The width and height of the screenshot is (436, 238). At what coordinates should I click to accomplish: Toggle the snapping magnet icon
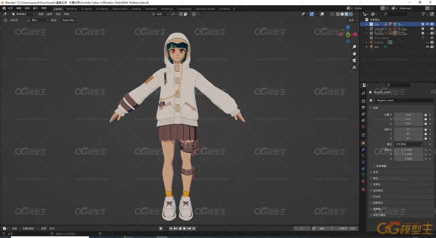click(181, 14)
